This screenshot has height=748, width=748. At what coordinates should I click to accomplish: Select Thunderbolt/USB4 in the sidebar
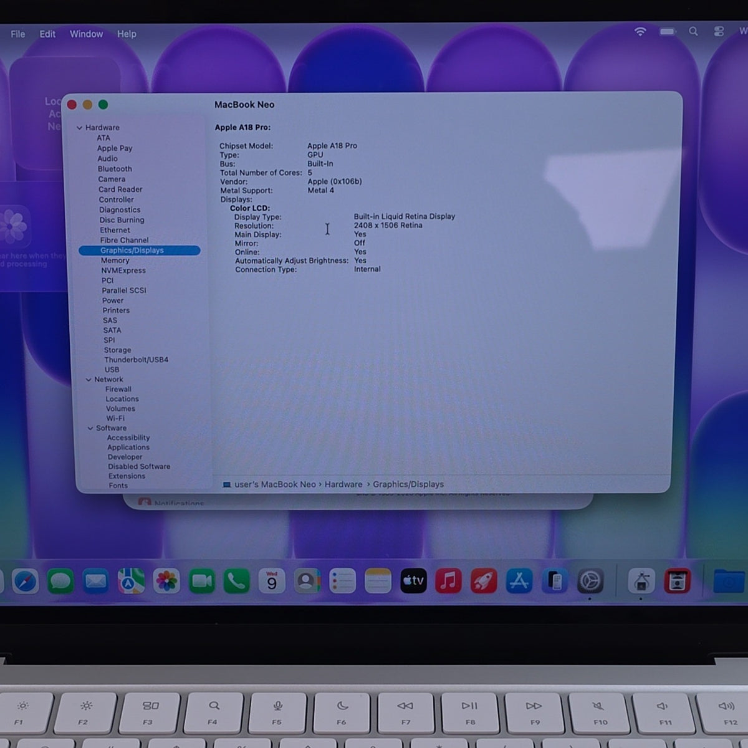(137, 360)
